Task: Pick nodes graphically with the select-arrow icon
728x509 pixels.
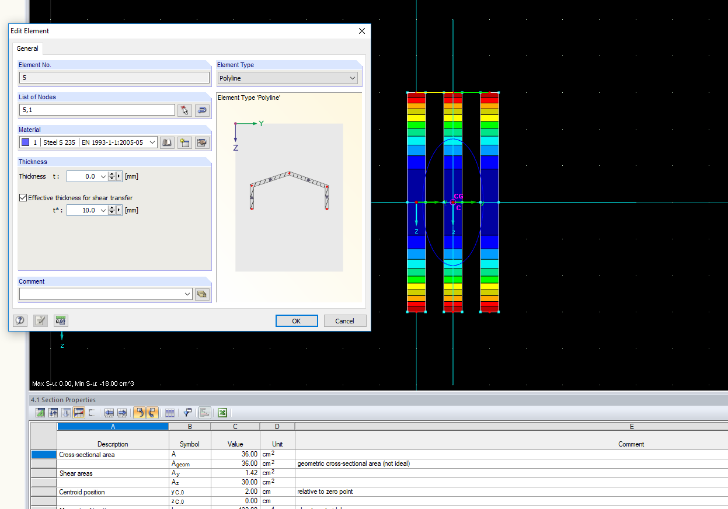Action: [x=184, y=110]
